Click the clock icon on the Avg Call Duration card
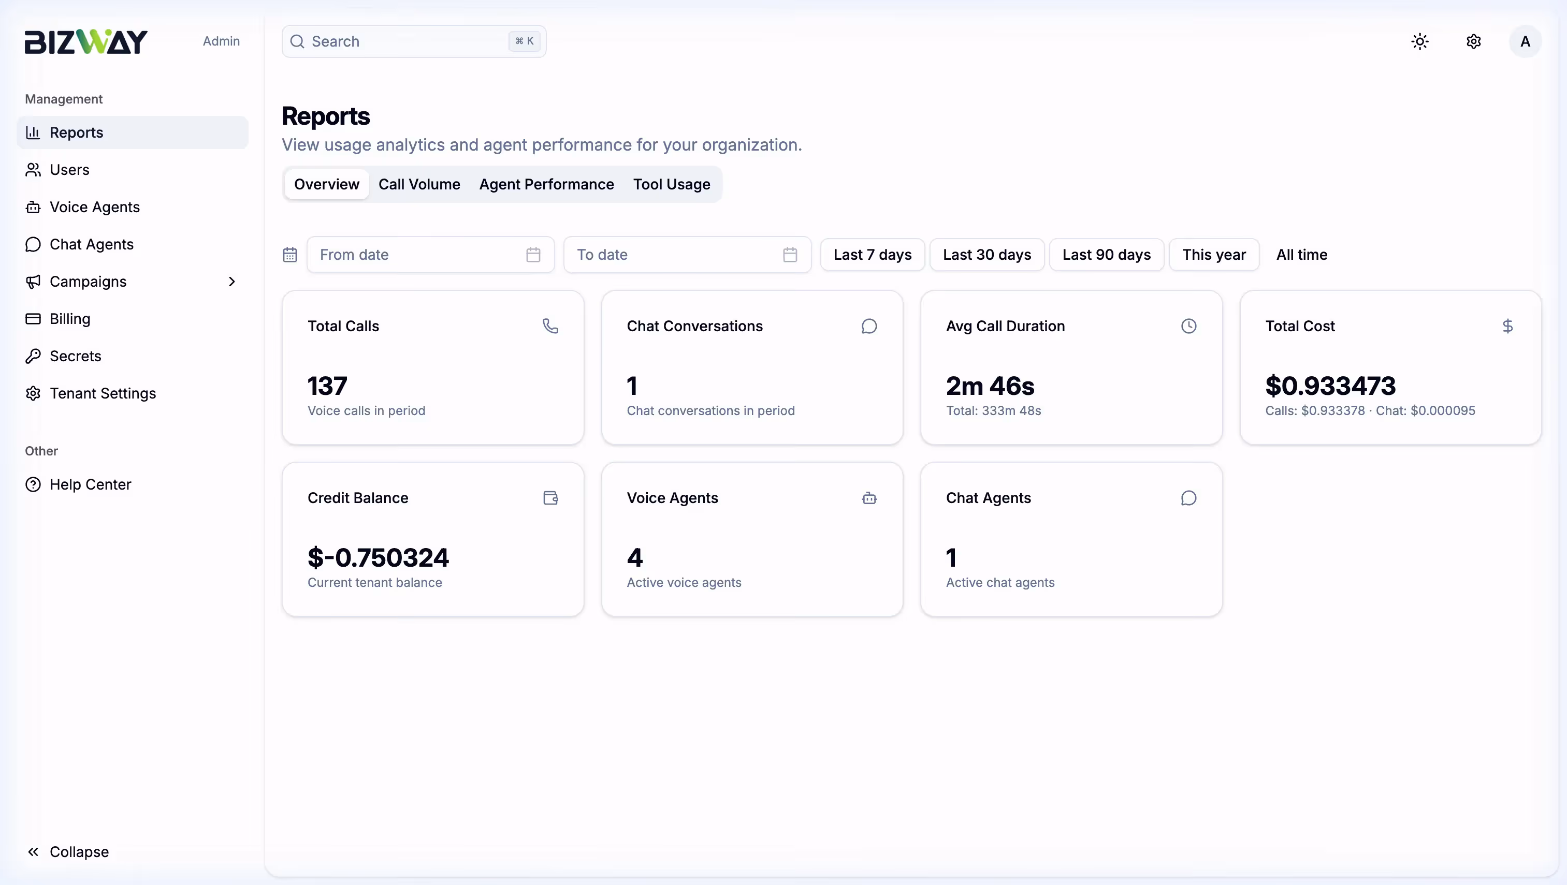1567x885 pixels. pos(1188,327)
